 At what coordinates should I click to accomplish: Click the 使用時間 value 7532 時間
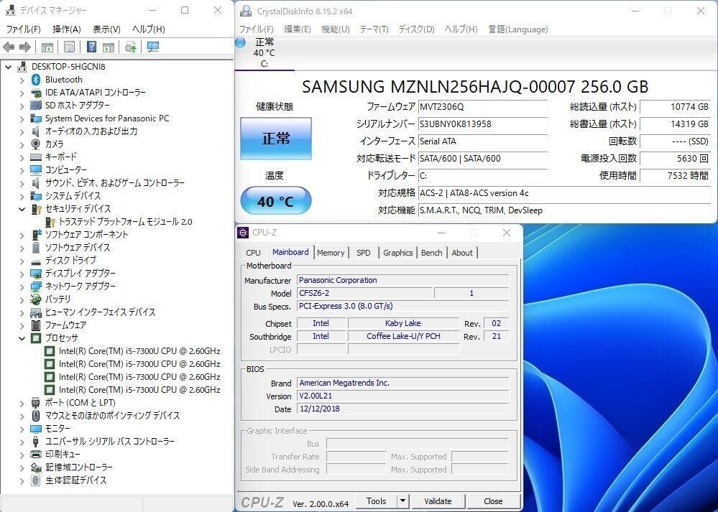click(x=675, y=176)
